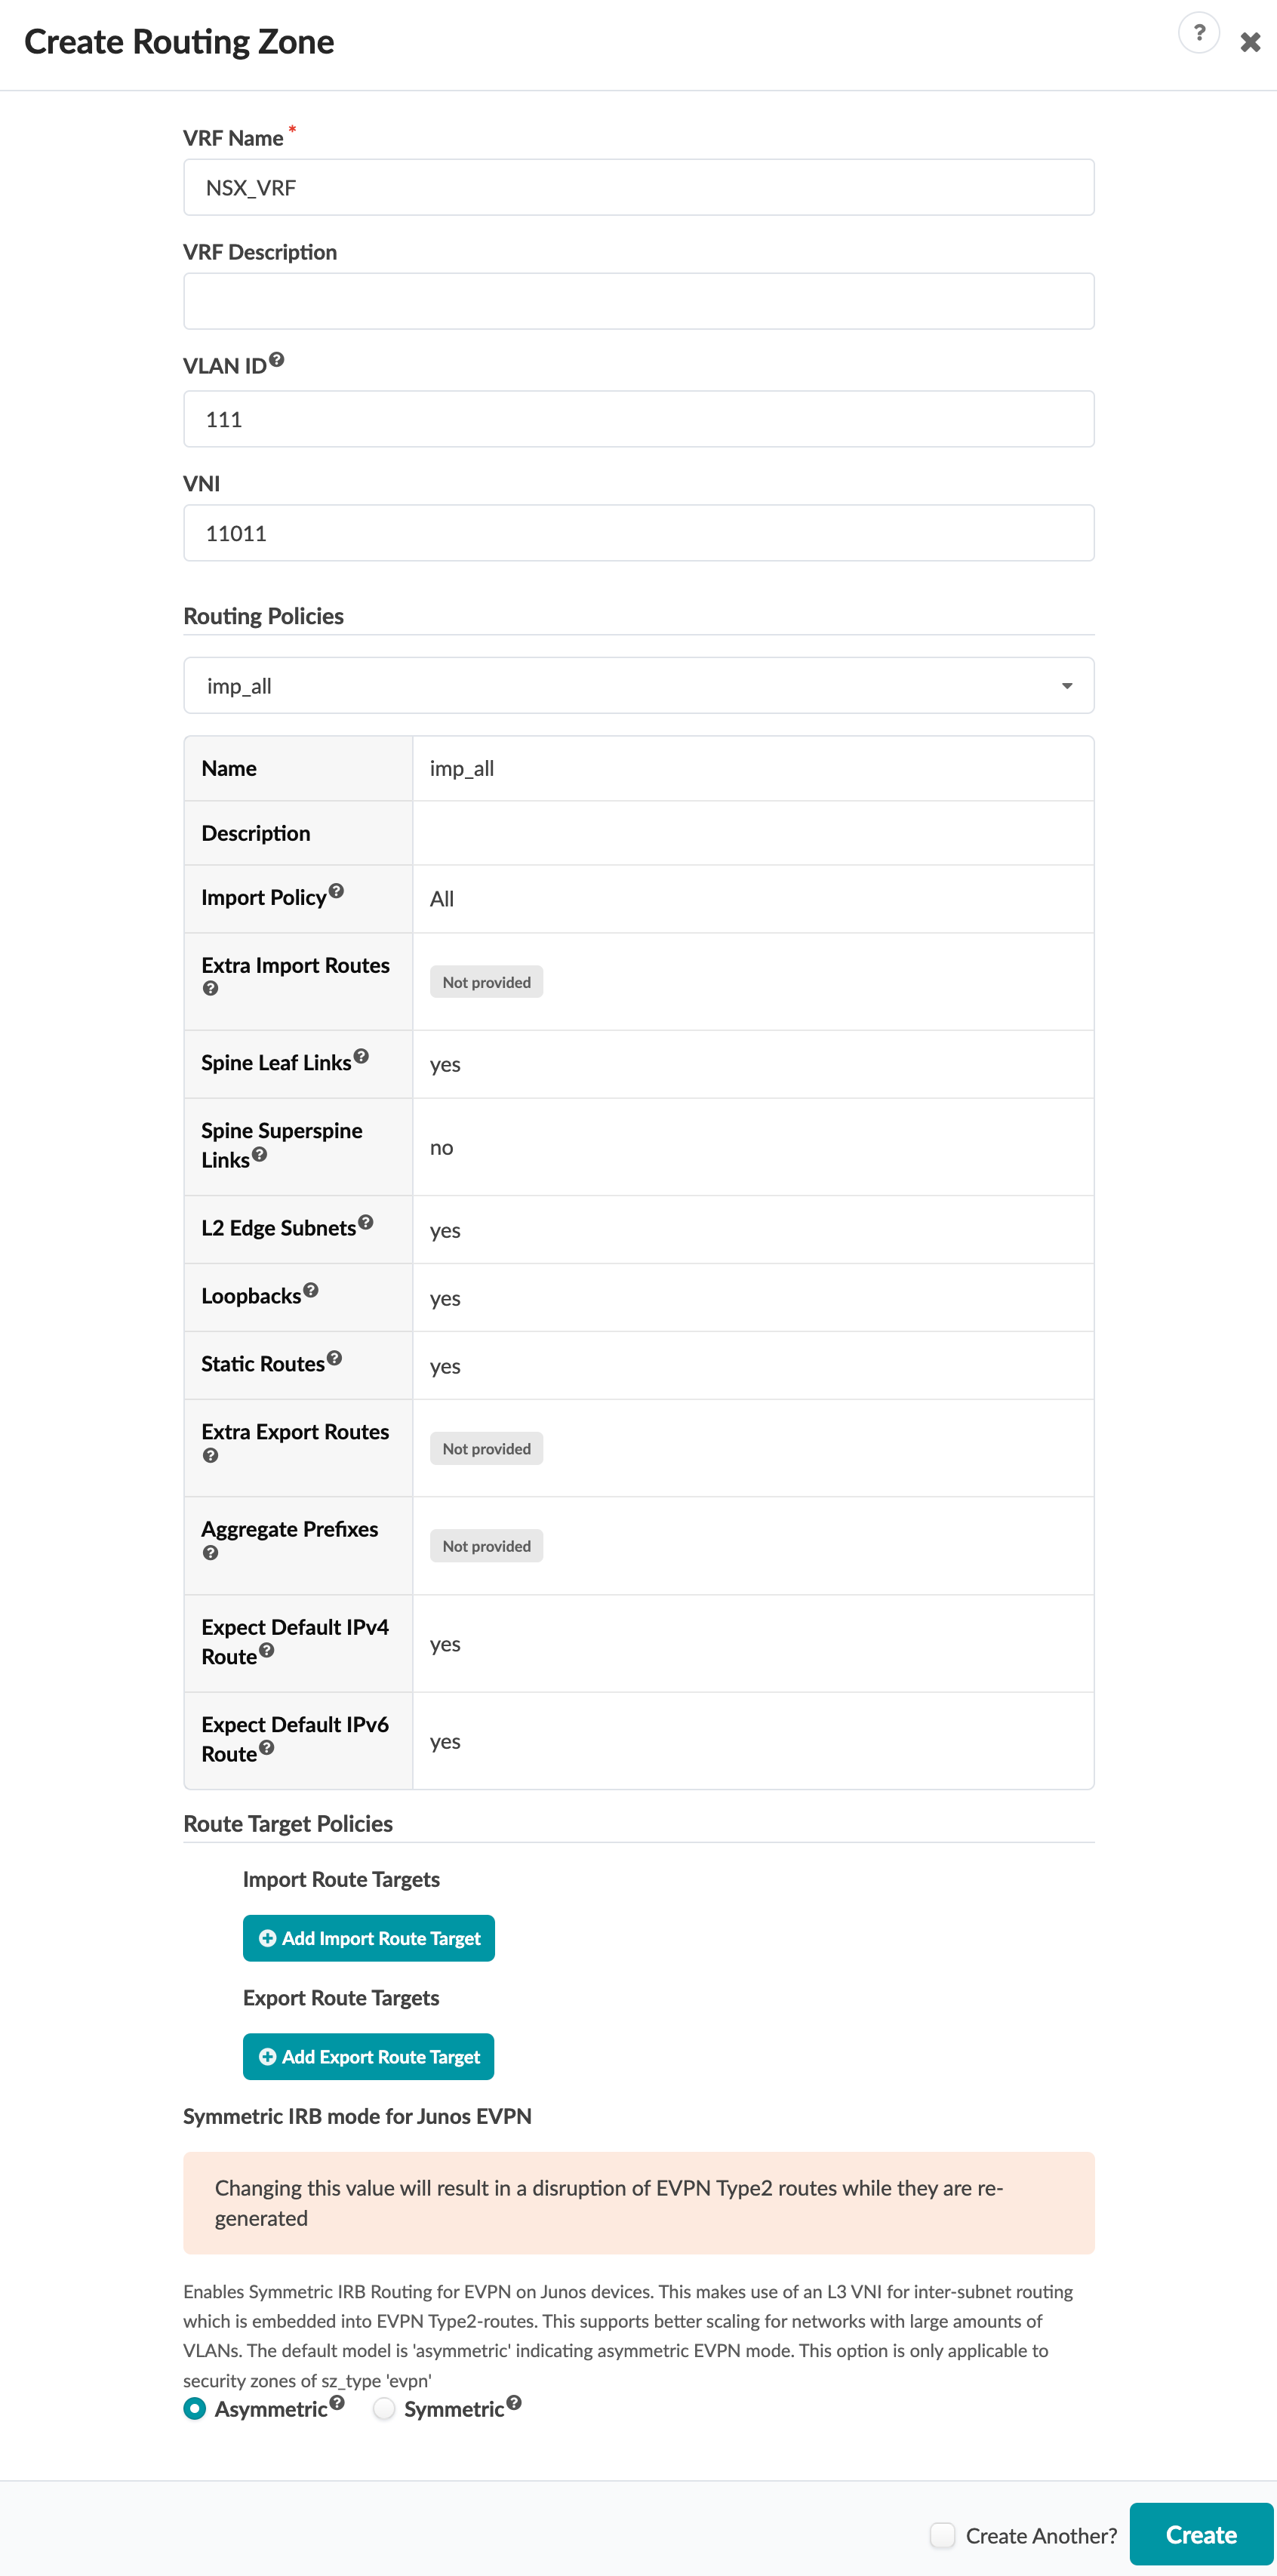Click the Extra Export Routes help icon
Image resolution: width=1277 pixels, height=2576 pixels.
coord(210,1455)
